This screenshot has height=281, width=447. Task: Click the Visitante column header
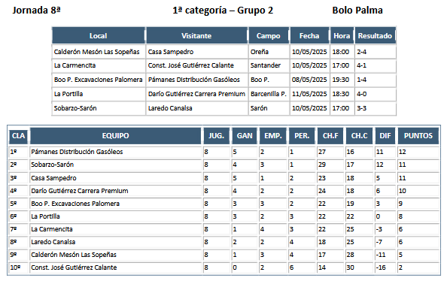pos(196,35)
